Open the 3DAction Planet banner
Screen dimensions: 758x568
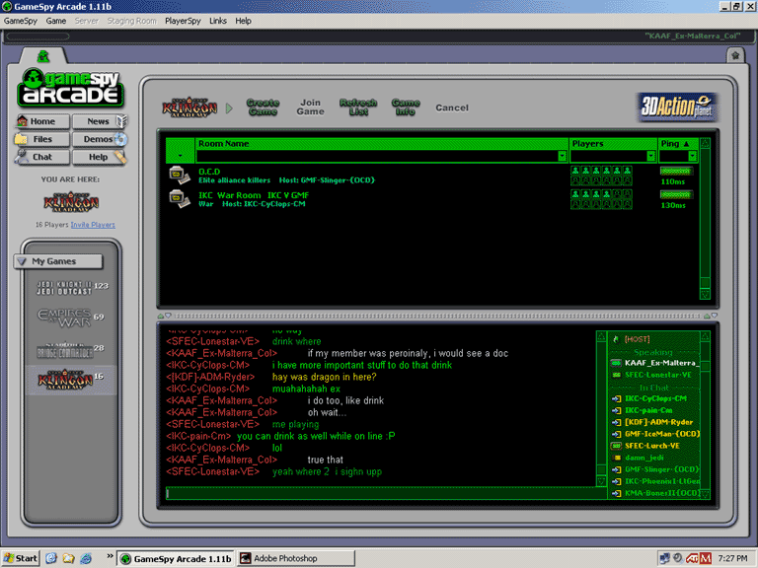click(676, 106)
